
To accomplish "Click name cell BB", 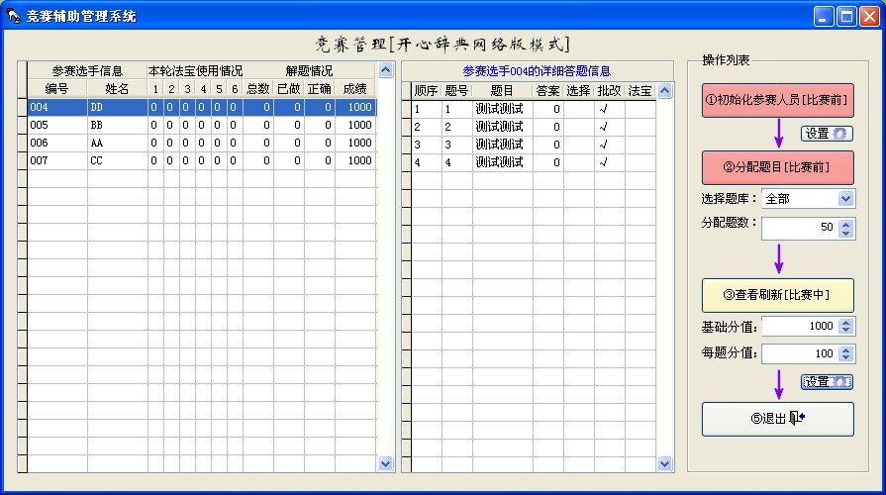I will (x=118, y=125).
